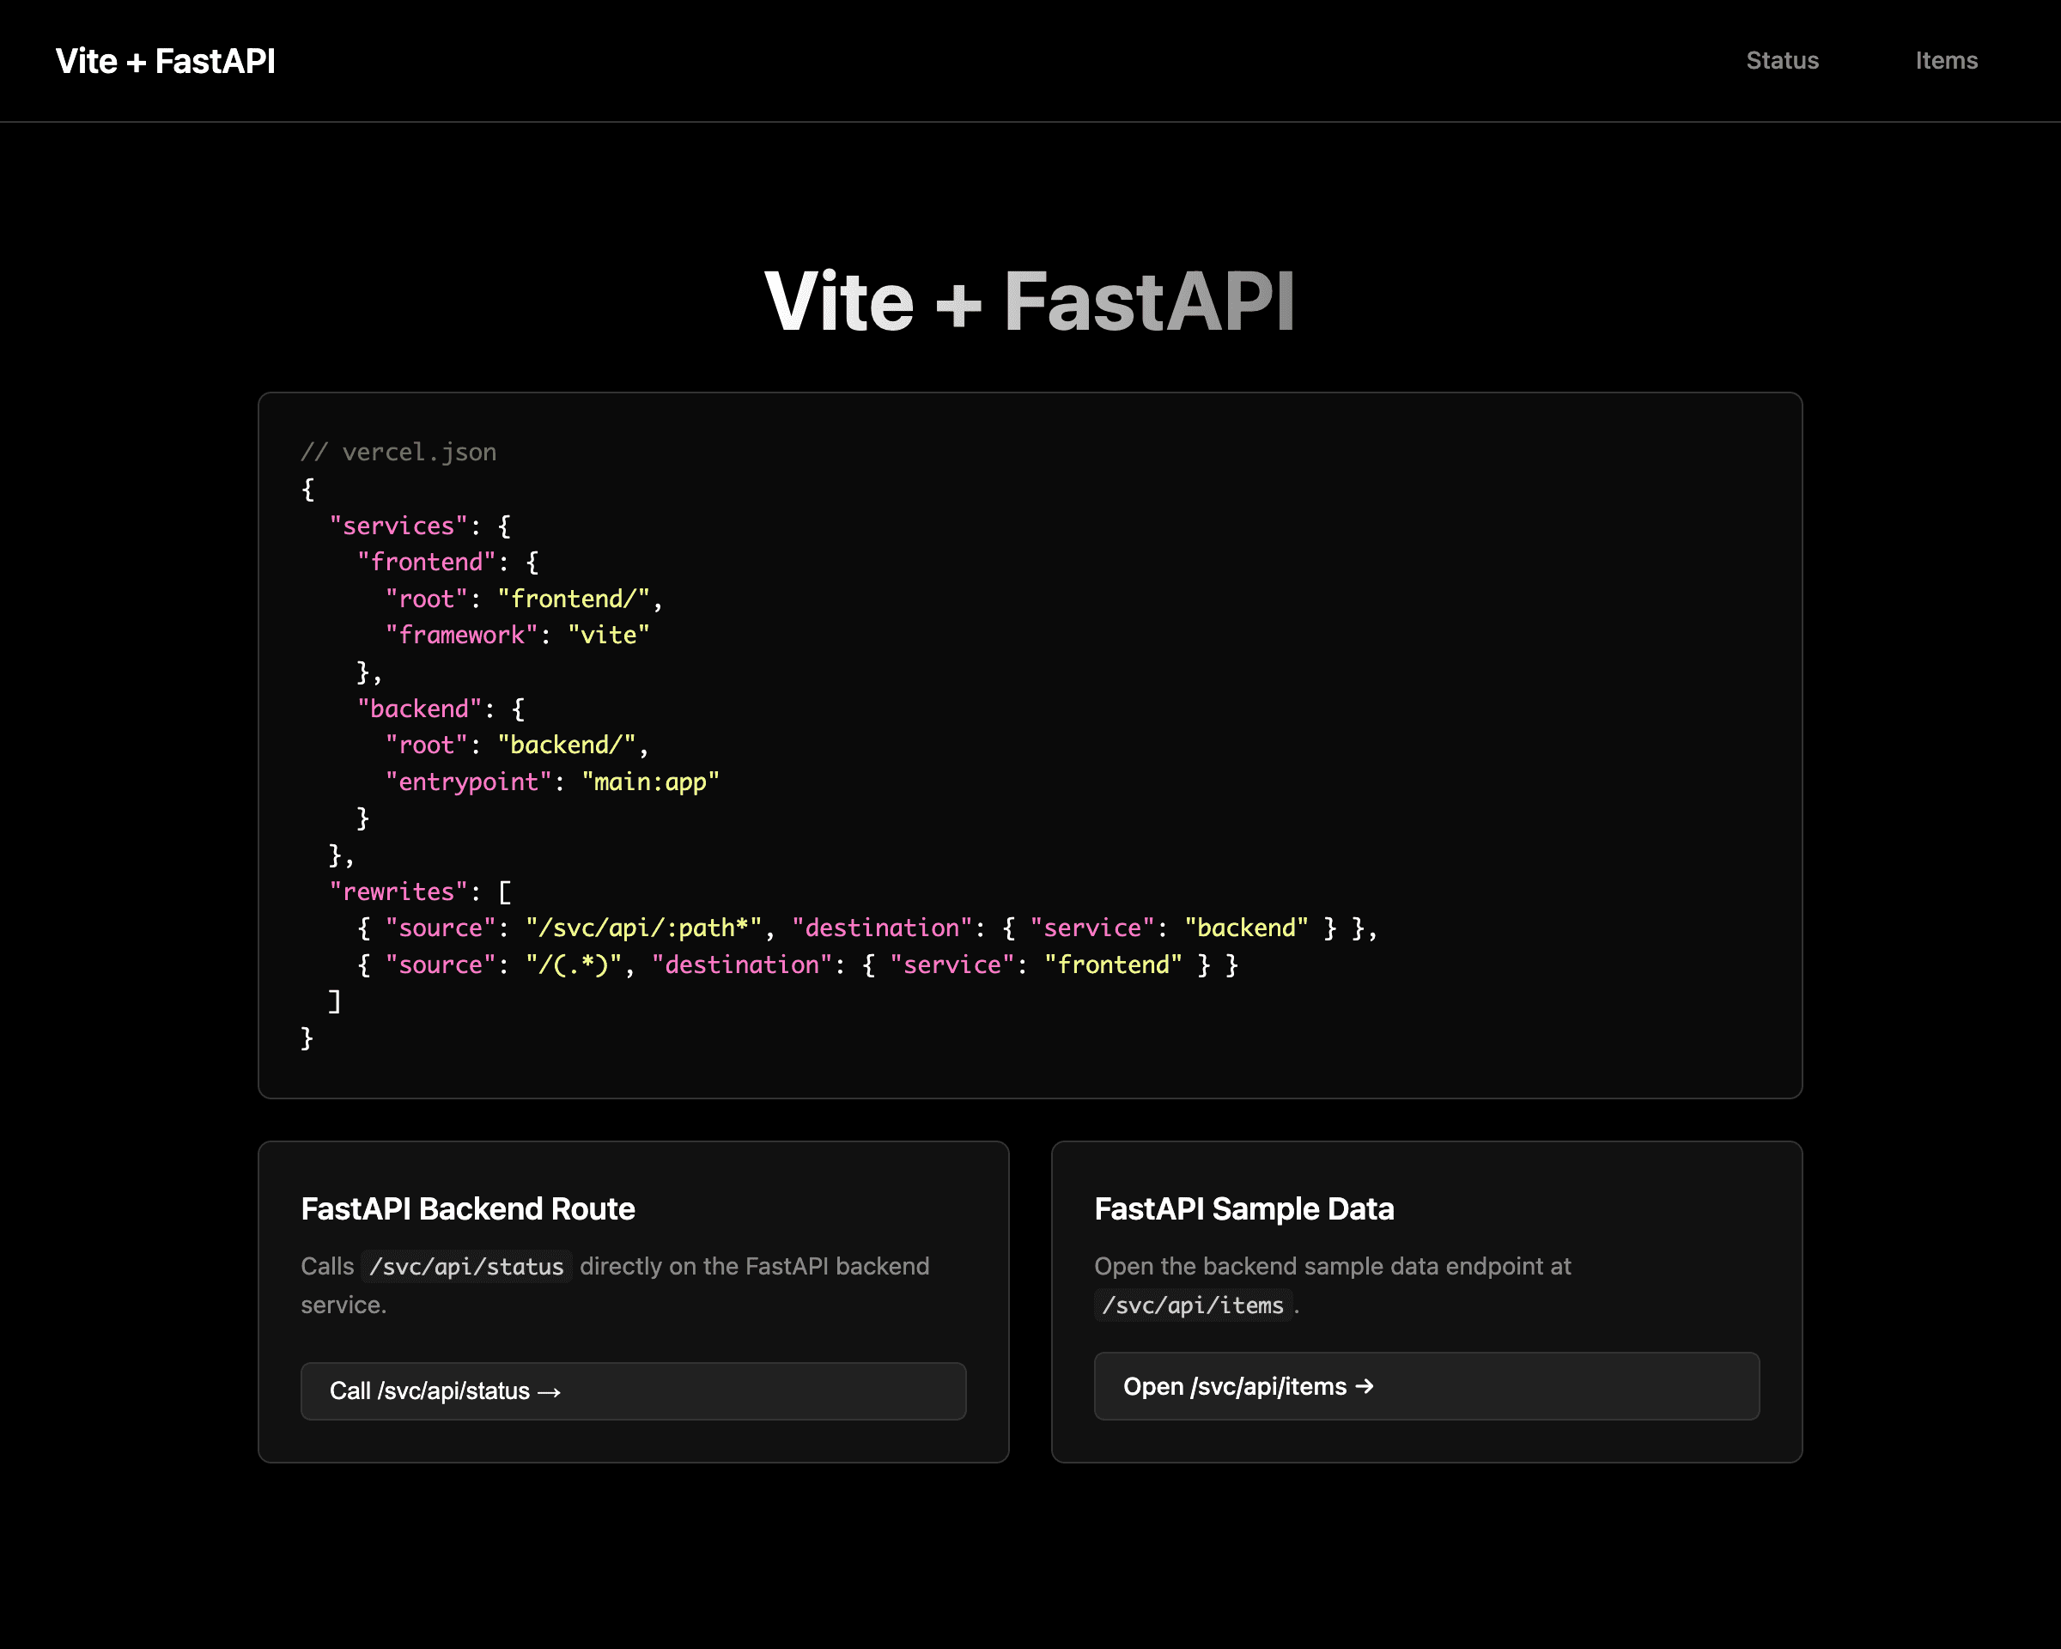Click the "/(.*)" source string
This screenshot has height=1649, width=2061.
coord(574,964)
